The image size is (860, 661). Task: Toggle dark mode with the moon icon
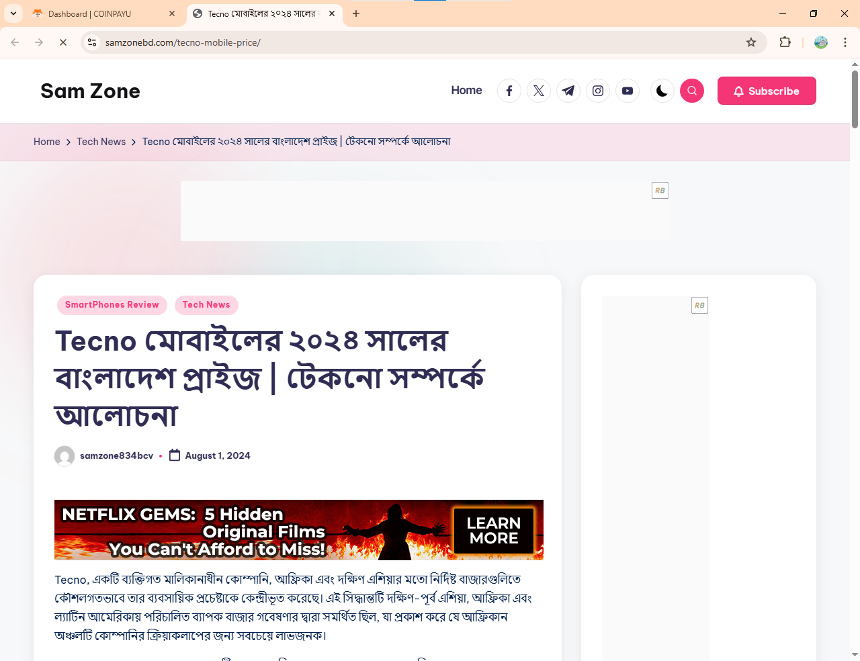click(x=662, y=91)
